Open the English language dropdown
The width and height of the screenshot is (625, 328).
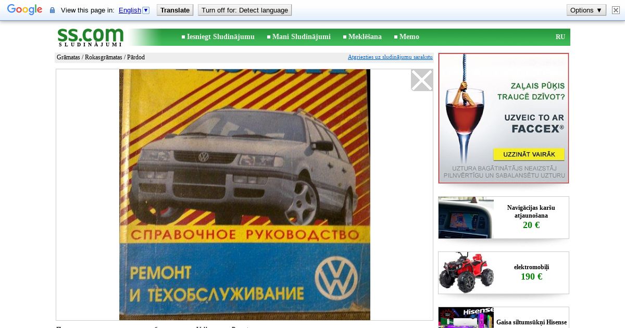point(134,10)
